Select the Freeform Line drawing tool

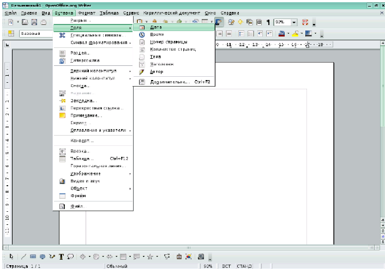(x=52, y=256)
